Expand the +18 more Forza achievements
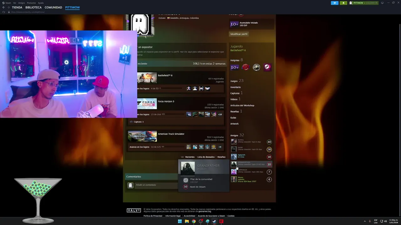 point(220,114)
